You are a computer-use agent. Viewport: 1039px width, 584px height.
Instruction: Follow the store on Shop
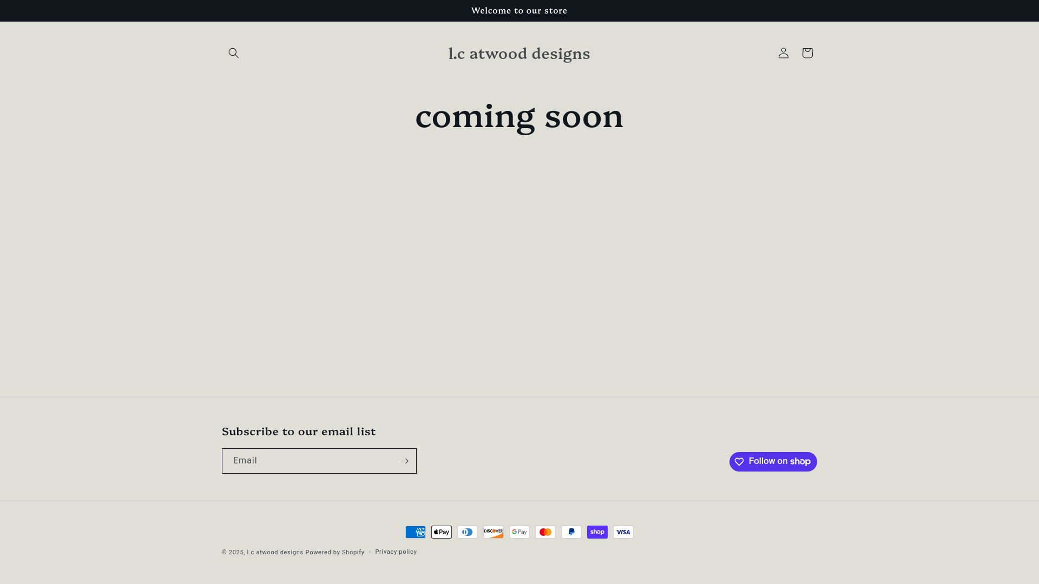pos(773,462)
